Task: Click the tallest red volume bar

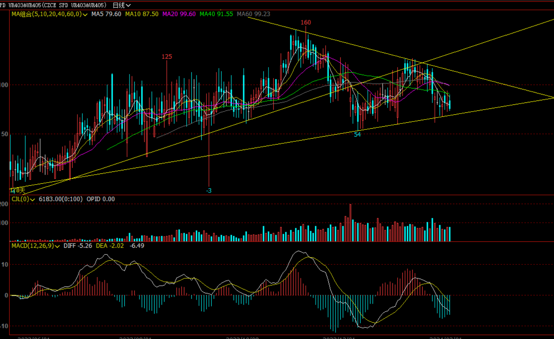Action: pos(350,222)
